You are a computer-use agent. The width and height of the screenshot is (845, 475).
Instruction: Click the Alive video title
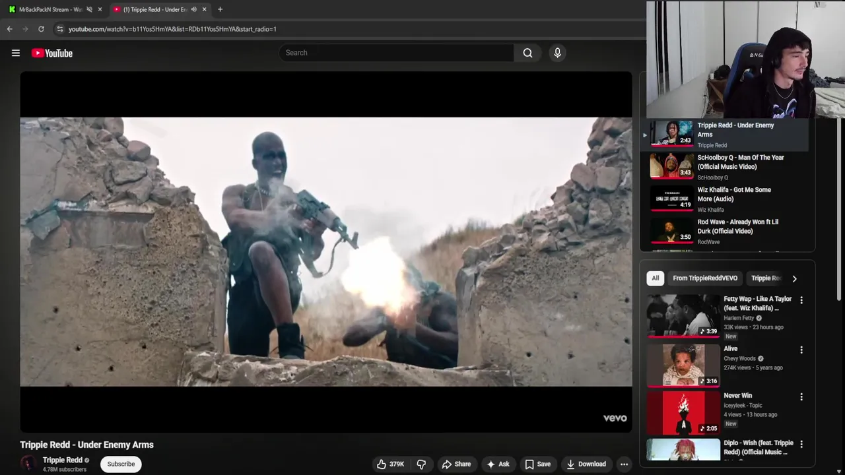pyautogui.click(x=730, y=349)
